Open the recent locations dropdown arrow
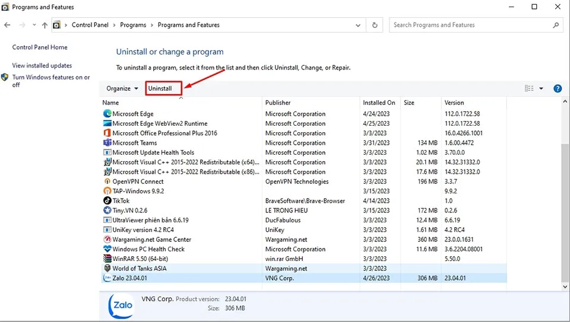This screenshot has height=322, width=570. click(x=33, y=25)
